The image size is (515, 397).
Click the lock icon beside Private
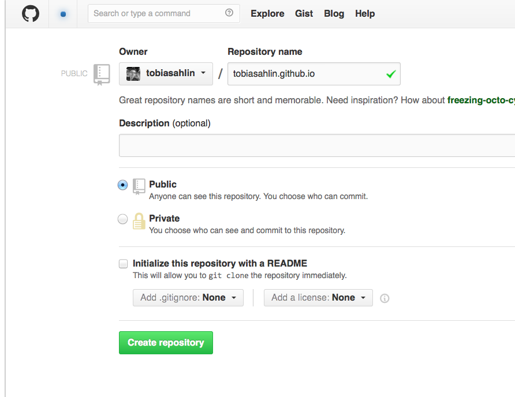pos(139,221)
